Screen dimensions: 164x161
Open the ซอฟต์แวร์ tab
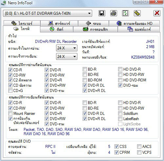point(139,29)
